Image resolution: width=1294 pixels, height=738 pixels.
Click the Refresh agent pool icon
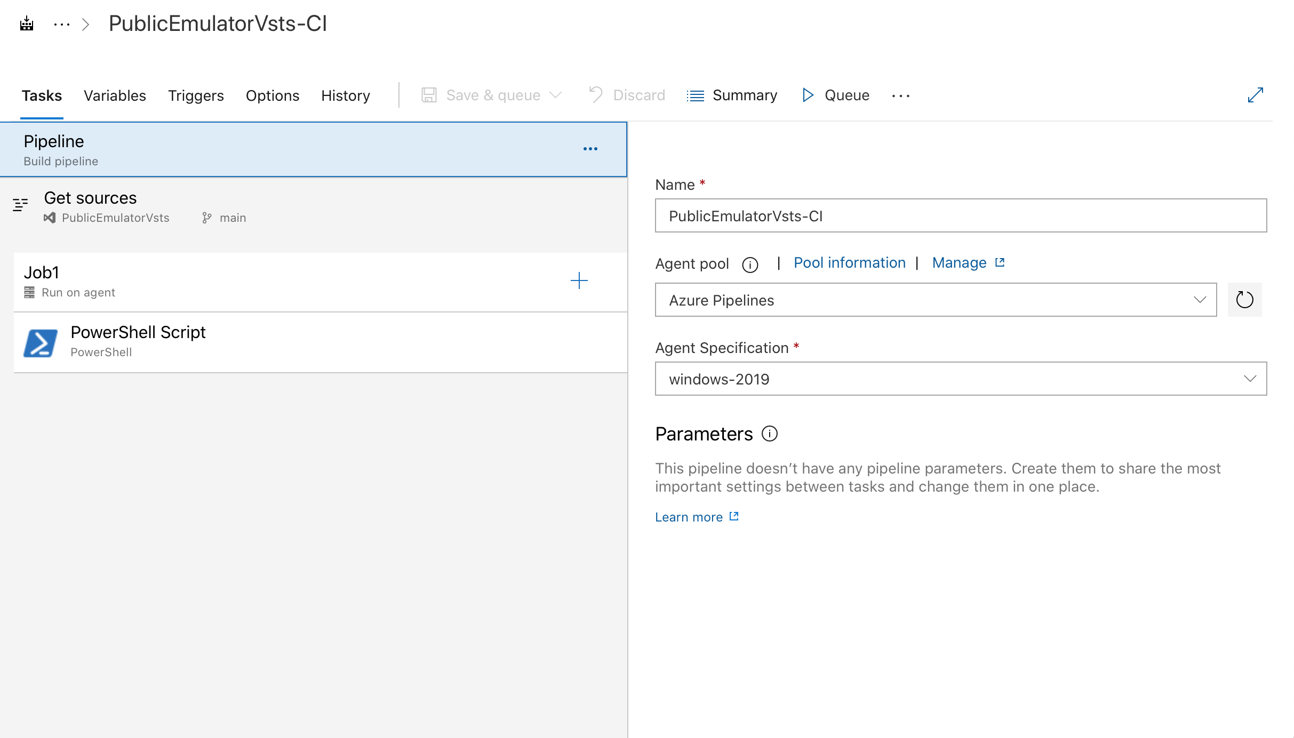click(x=1243, y=299)
